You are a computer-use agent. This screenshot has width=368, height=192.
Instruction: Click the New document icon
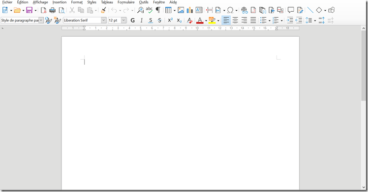pyautogui.click(x=5, y=10)
